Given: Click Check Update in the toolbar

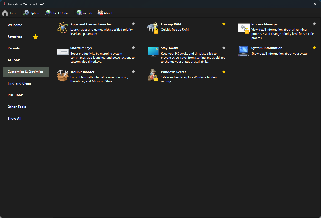Looking at the screenshot, I should pyautogui.click(x=58, y=13).
